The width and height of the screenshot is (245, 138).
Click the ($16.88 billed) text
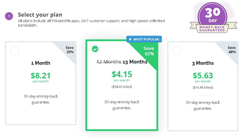(x=203, y=88)
